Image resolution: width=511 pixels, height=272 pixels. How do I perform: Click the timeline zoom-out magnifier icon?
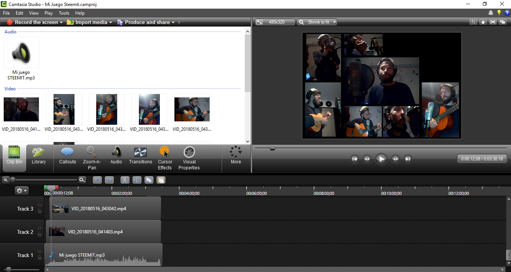(x=6, y=180)
